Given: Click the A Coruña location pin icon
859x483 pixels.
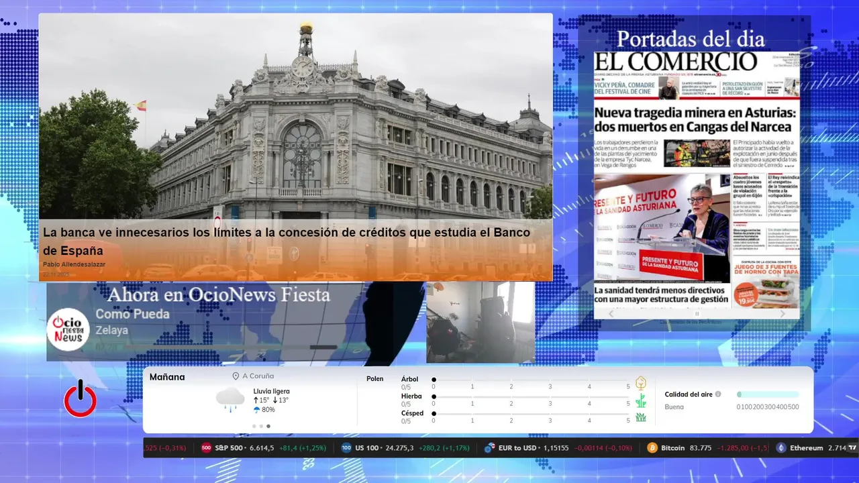Looking at the screenshot, I should (236, 376).
